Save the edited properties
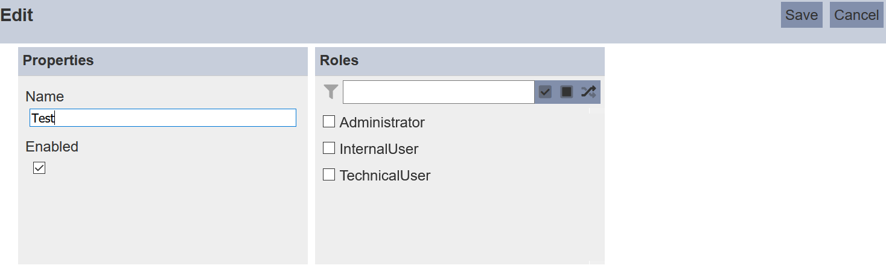 802,15
